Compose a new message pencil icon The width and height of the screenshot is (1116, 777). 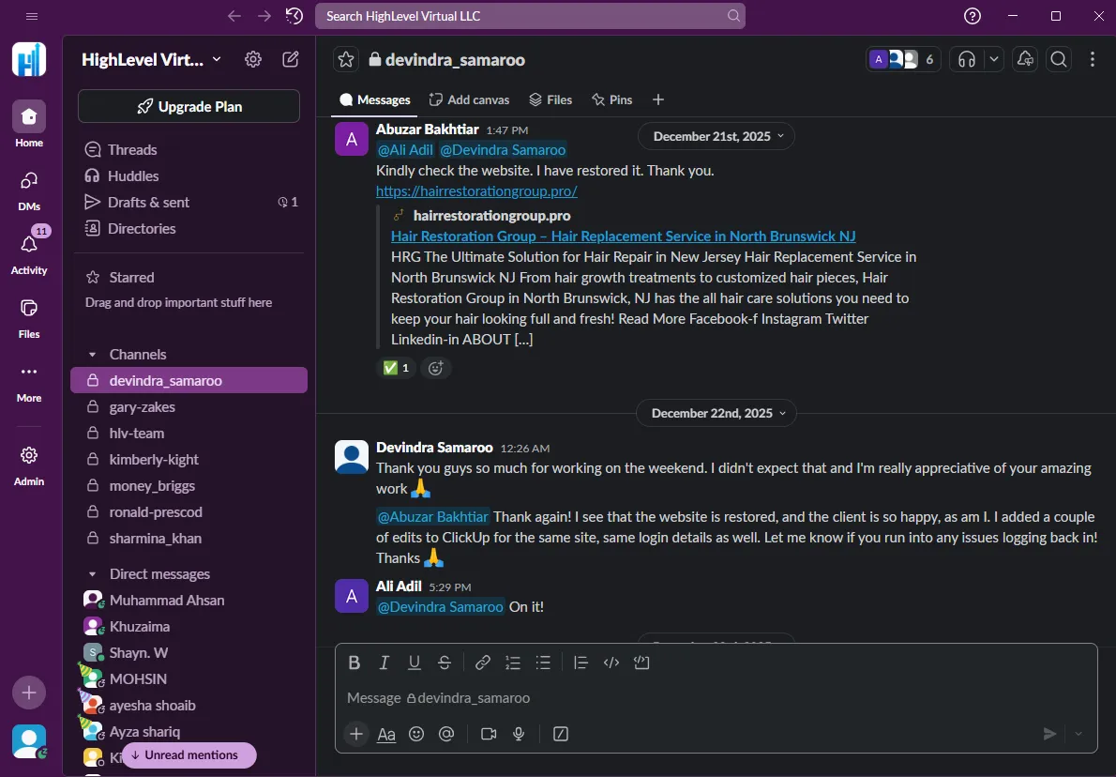[x=291, y=59]
